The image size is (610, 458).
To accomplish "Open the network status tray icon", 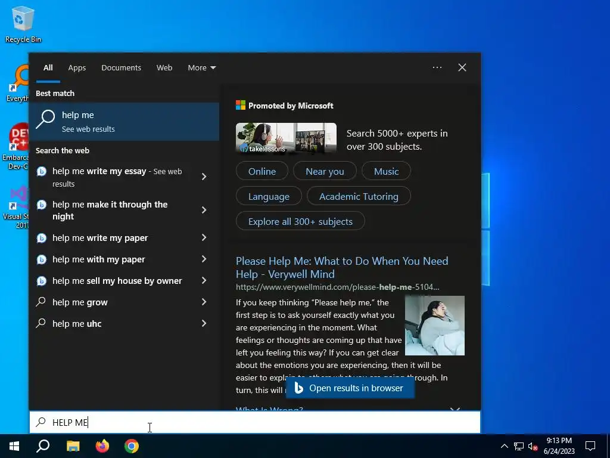I will 519,446.
